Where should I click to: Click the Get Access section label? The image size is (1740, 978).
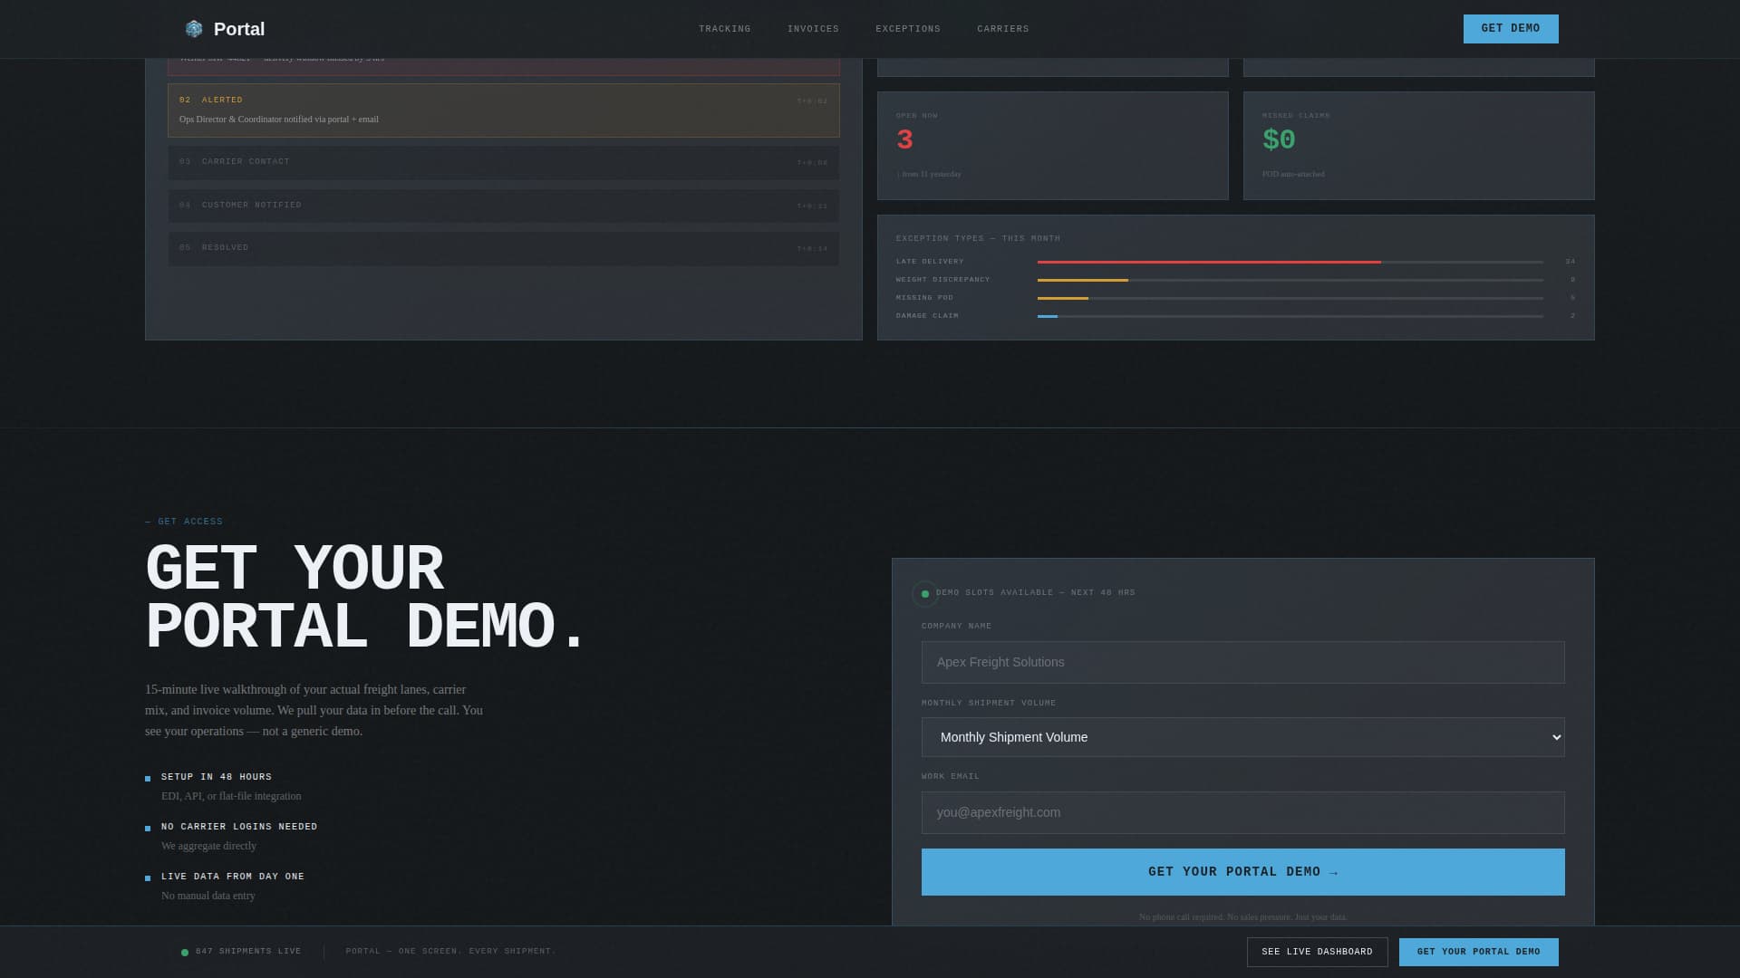click(184, 522)
